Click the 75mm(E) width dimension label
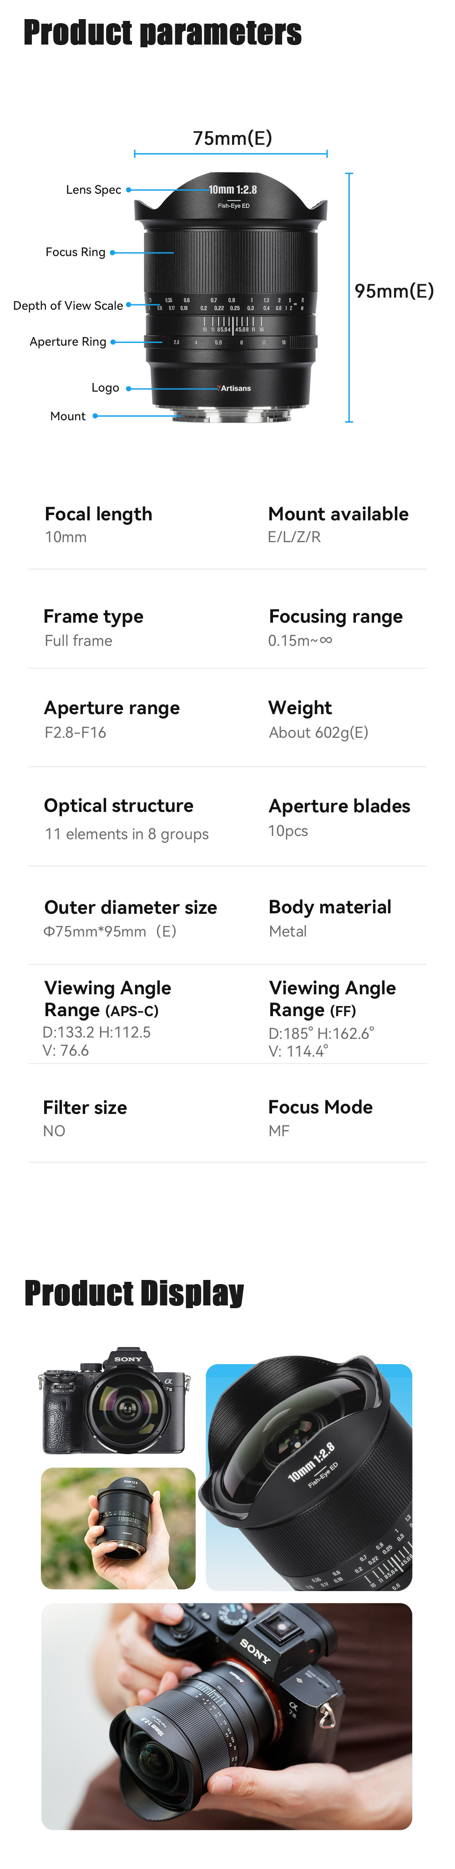This screenshot has width=455, height=1869. (x=232, y=138)
